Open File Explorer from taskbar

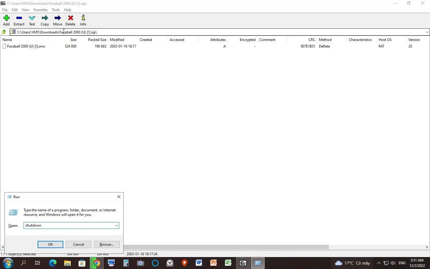tap(67, 263)
